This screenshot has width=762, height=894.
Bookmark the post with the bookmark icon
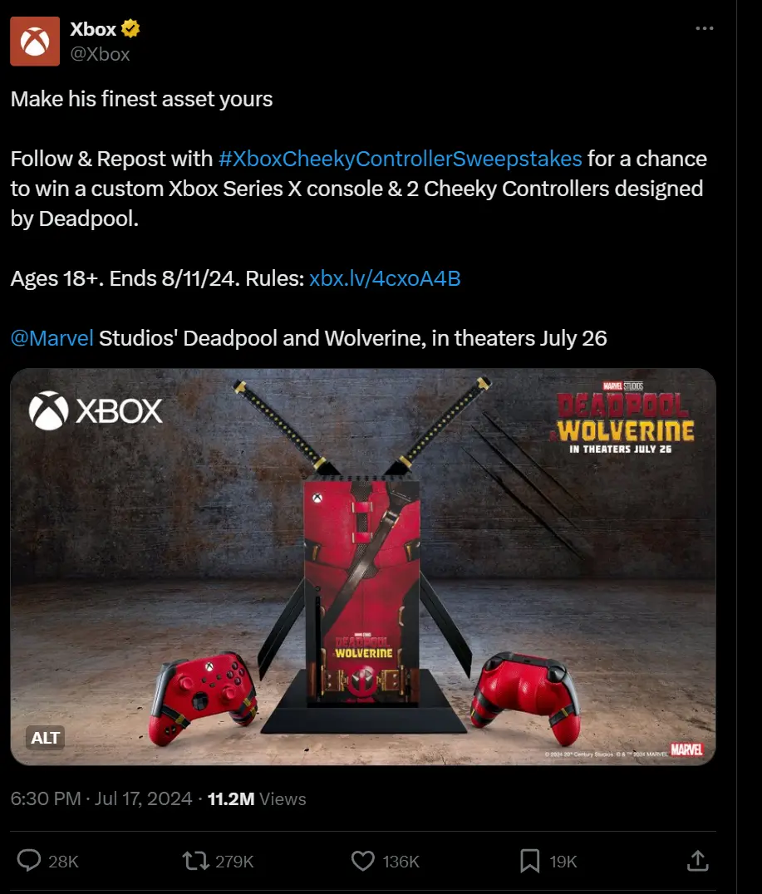530,861
